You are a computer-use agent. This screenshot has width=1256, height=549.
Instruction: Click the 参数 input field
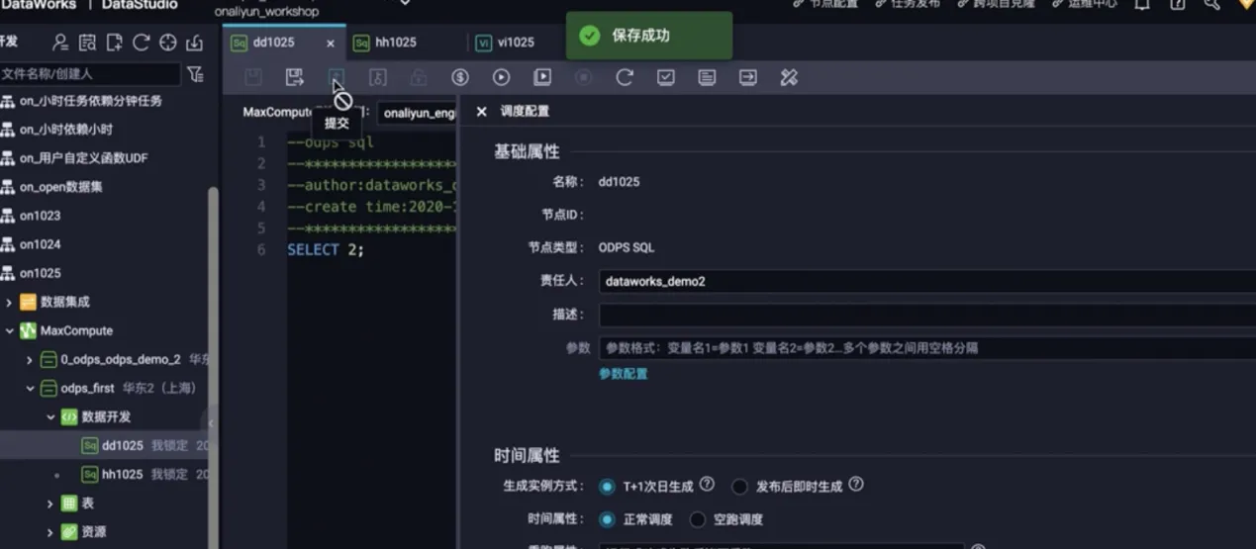[x=927, y=348]
